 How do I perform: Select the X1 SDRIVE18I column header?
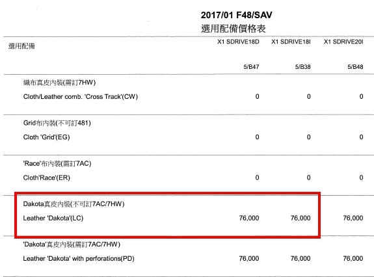click(291, 42)
